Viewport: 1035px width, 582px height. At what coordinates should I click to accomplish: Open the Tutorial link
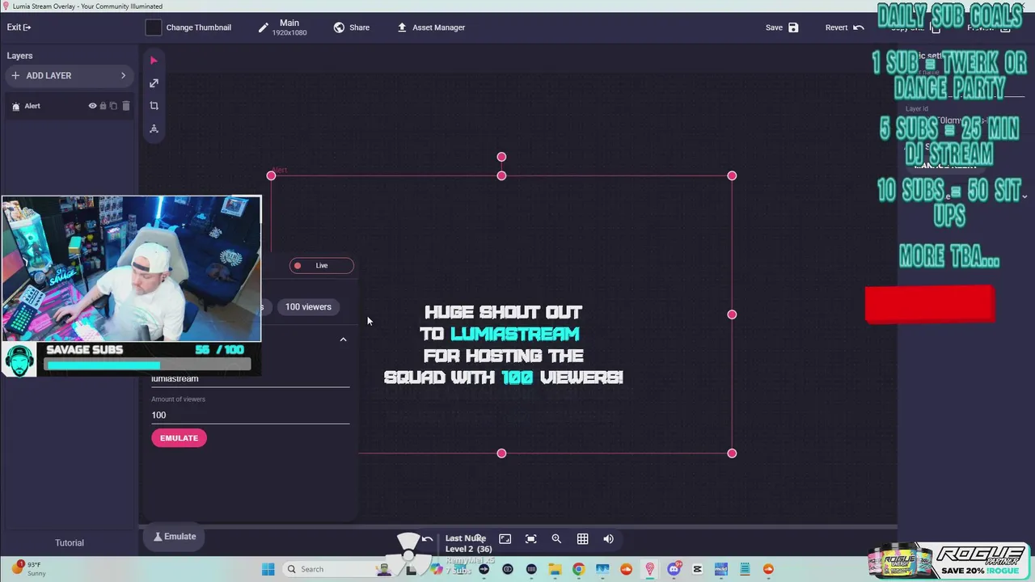tap(69, 543)
